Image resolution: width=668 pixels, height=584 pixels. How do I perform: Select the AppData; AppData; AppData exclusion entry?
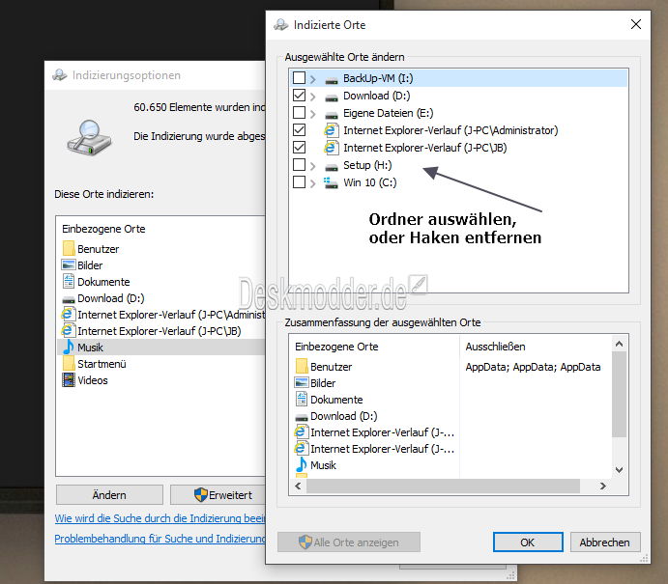533,367
